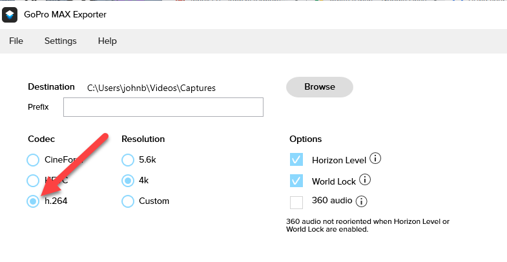The image size is (507, 262).
Task: Open the Settings menu
Action: (x=61, y=41)
